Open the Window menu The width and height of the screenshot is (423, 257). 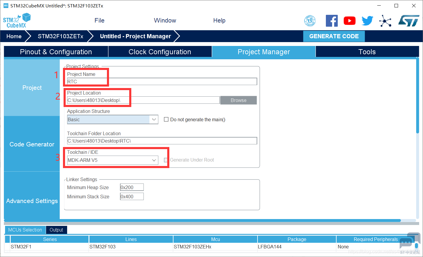pos(165,20)
